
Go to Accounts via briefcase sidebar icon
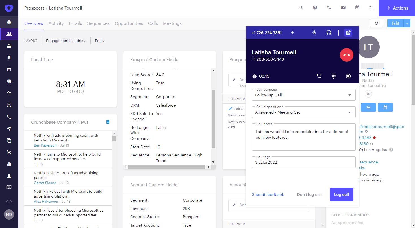(9, 46)
